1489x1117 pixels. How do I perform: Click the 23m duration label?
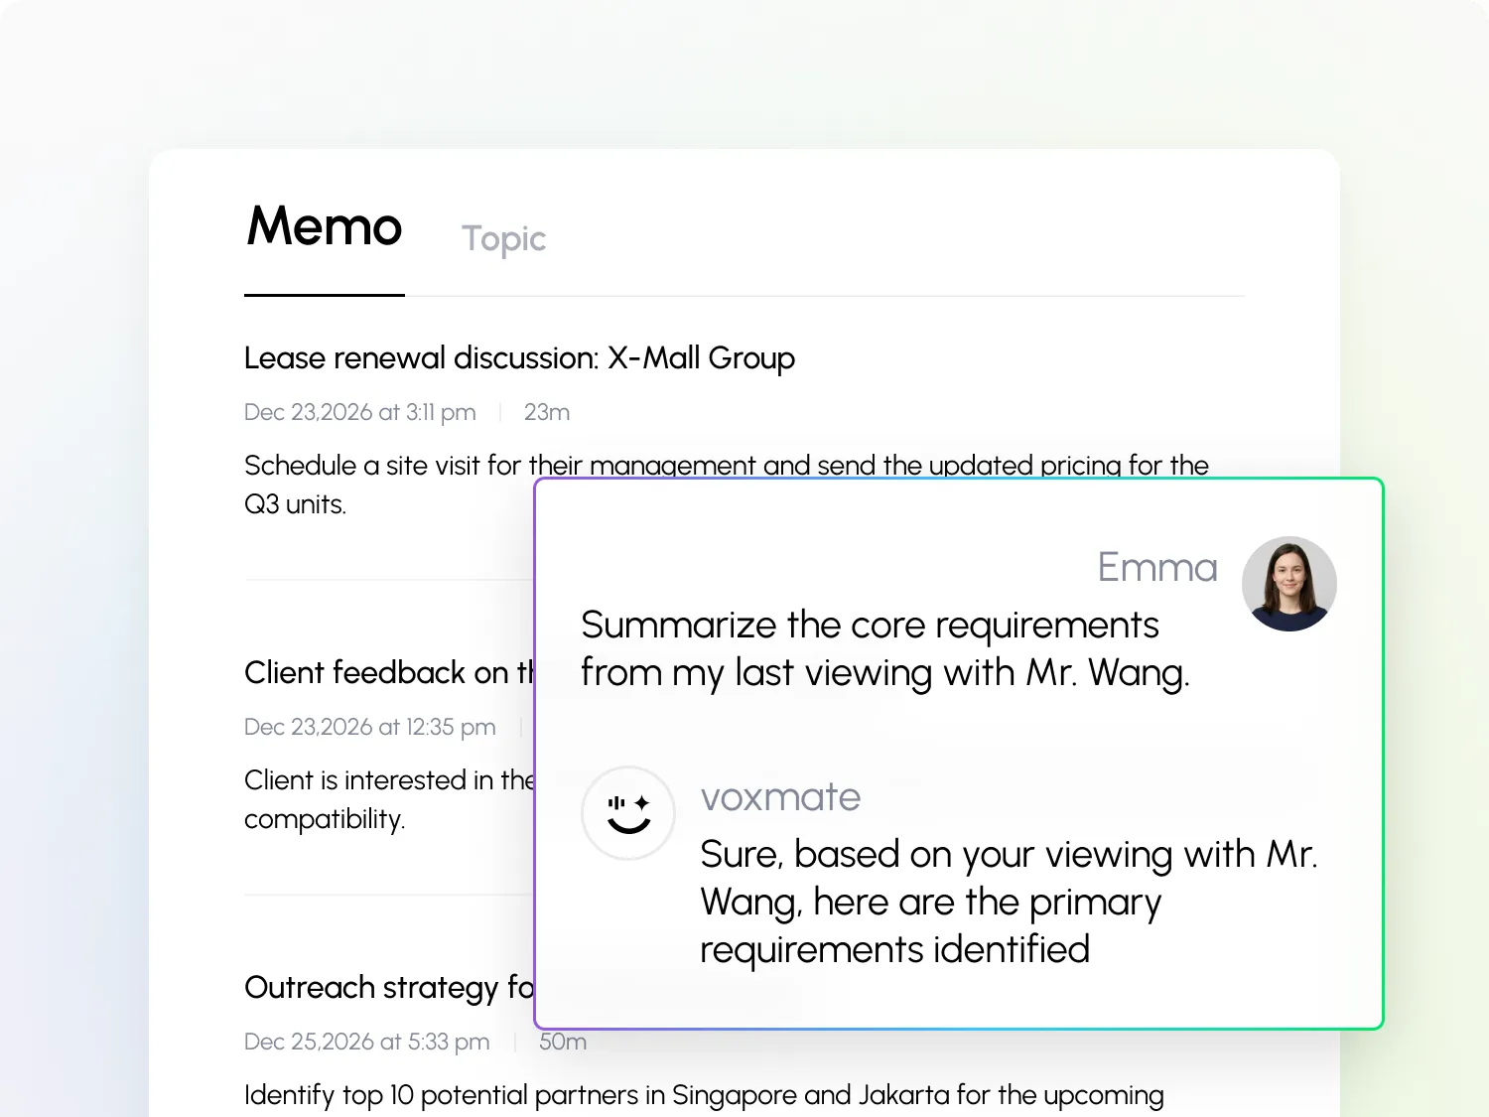547,412
